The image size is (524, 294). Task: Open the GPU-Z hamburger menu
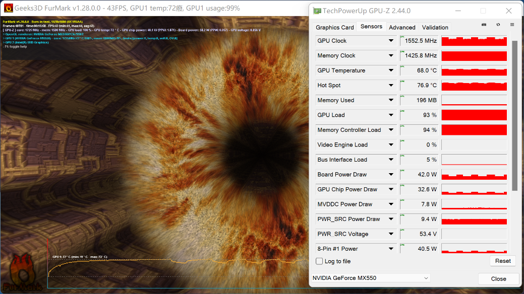pyautogui.click(x=512, y=25)
